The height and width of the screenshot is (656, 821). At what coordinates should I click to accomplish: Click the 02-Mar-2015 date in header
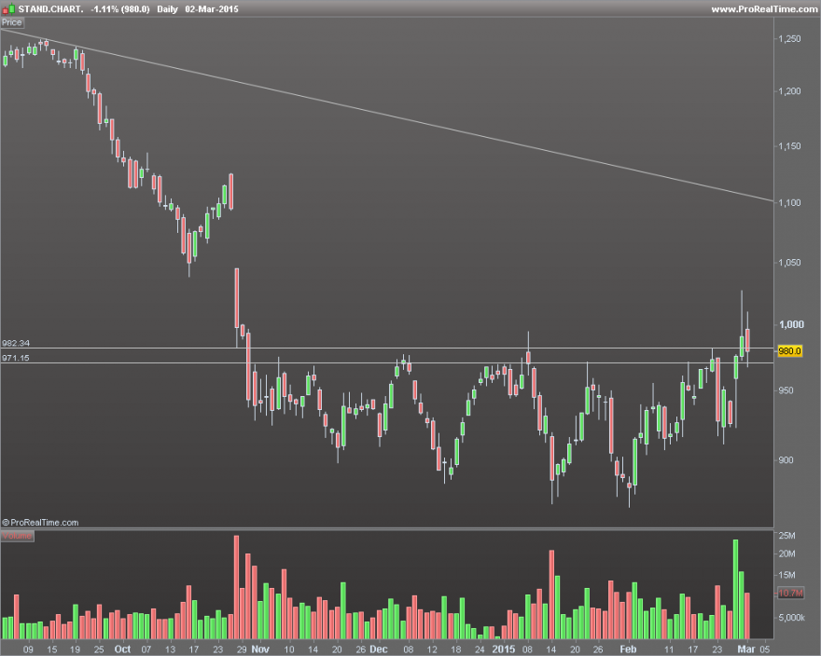click(212, 9)
